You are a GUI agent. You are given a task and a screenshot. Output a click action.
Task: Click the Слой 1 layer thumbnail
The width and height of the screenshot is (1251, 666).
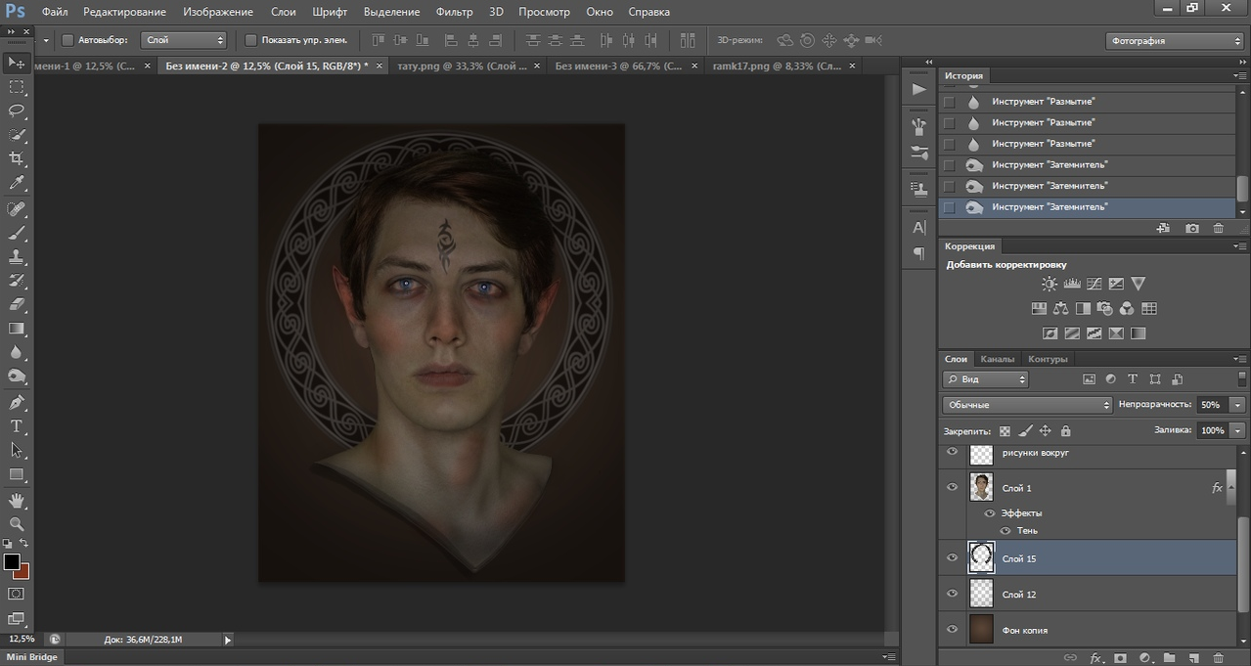(981, 487)
